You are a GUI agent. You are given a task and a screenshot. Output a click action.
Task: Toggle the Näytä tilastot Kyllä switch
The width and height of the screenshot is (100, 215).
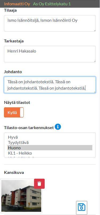click(14, 112)
